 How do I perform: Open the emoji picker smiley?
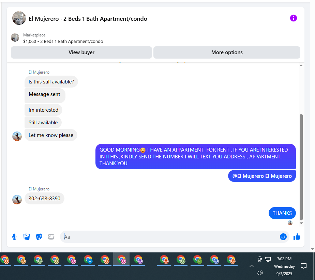(283, 237)
